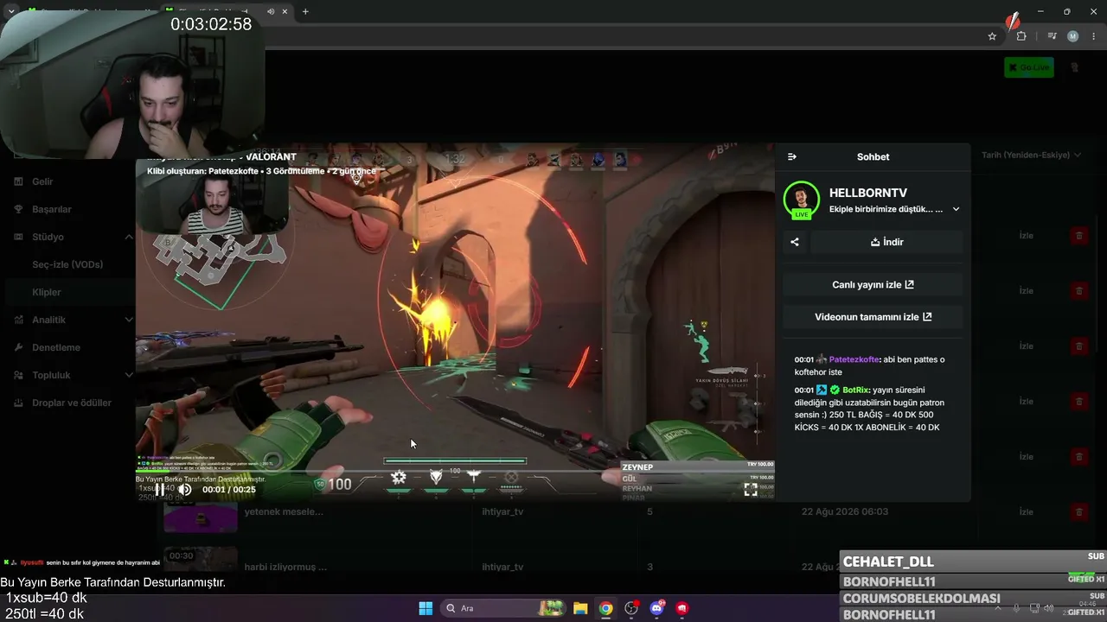Open the Chrome three-dot menu
Image resolution: width=1107 pixels, height=622 pixels.
tap(1094, 36)
